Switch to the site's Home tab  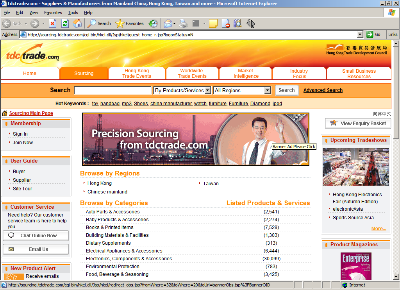pos(30,73)
